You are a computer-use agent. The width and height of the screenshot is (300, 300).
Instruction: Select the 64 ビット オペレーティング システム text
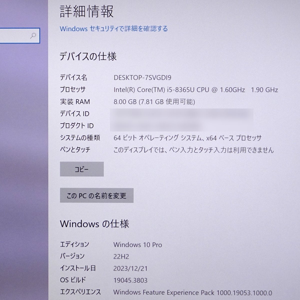[x=158, y=138]
